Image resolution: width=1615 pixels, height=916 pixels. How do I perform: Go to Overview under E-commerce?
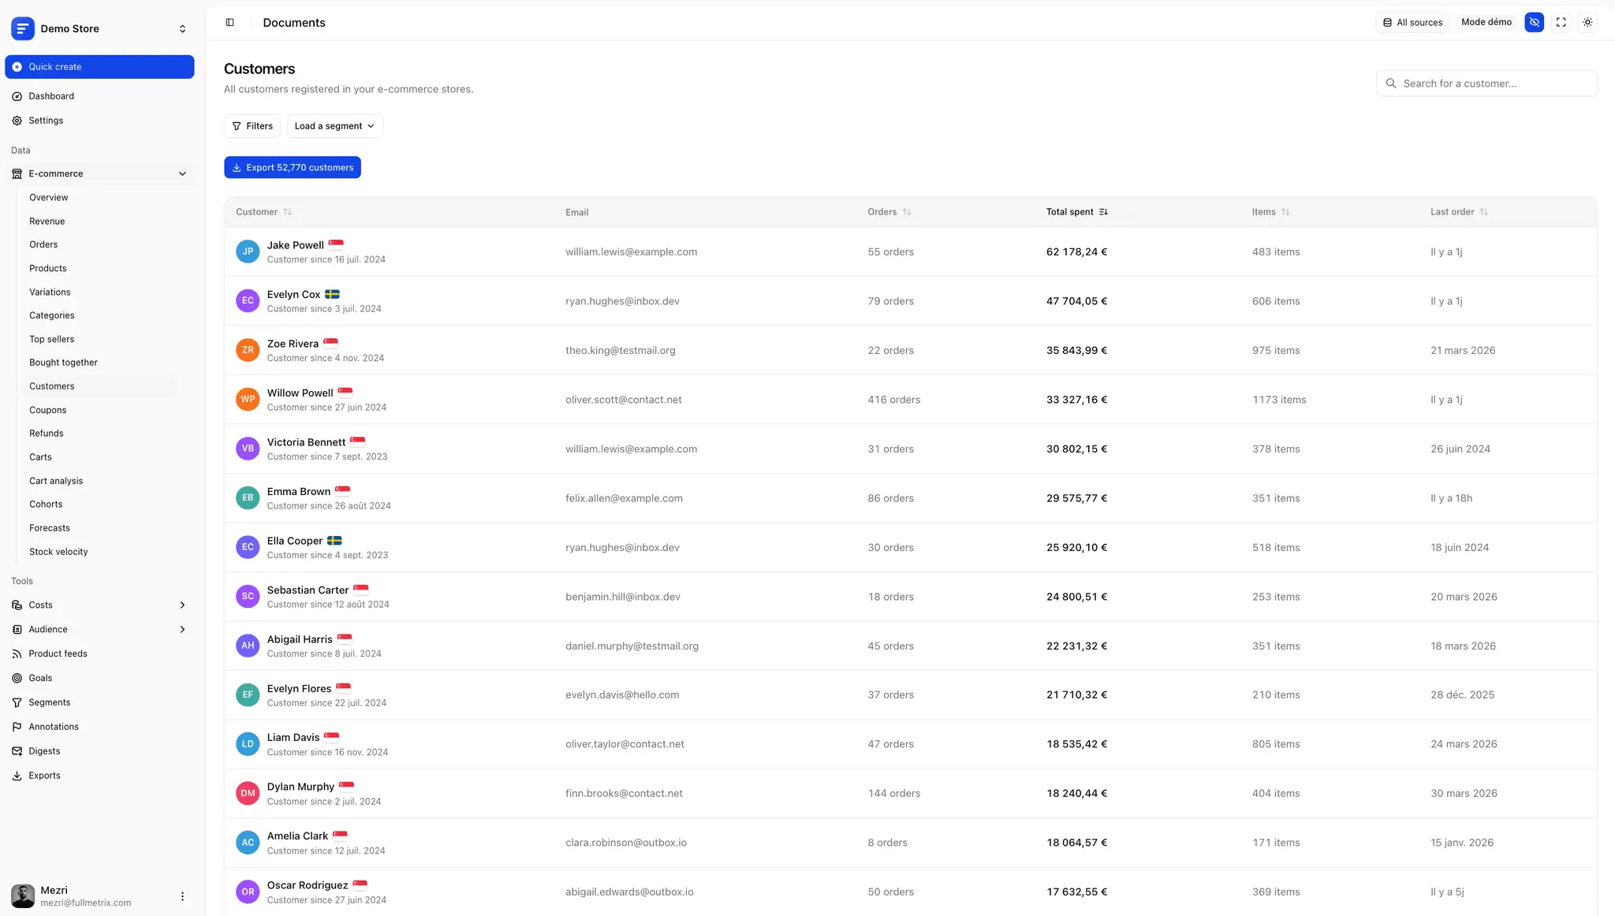click(x=49, y=198)
